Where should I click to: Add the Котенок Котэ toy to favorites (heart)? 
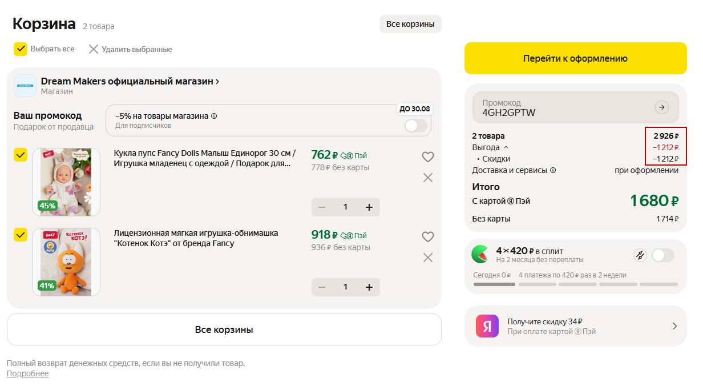coord(427,237)
